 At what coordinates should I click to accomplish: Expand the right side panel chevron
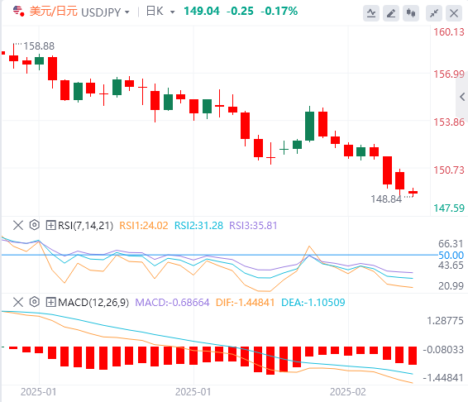(462, 97)
